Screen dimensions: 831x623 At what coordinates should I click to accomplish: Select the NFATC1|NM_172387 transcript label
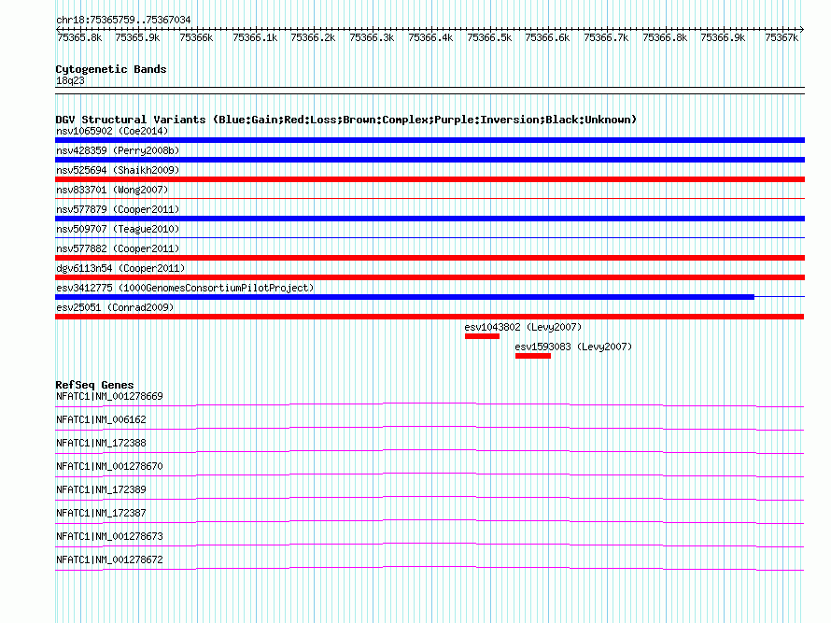coord(101,513)
